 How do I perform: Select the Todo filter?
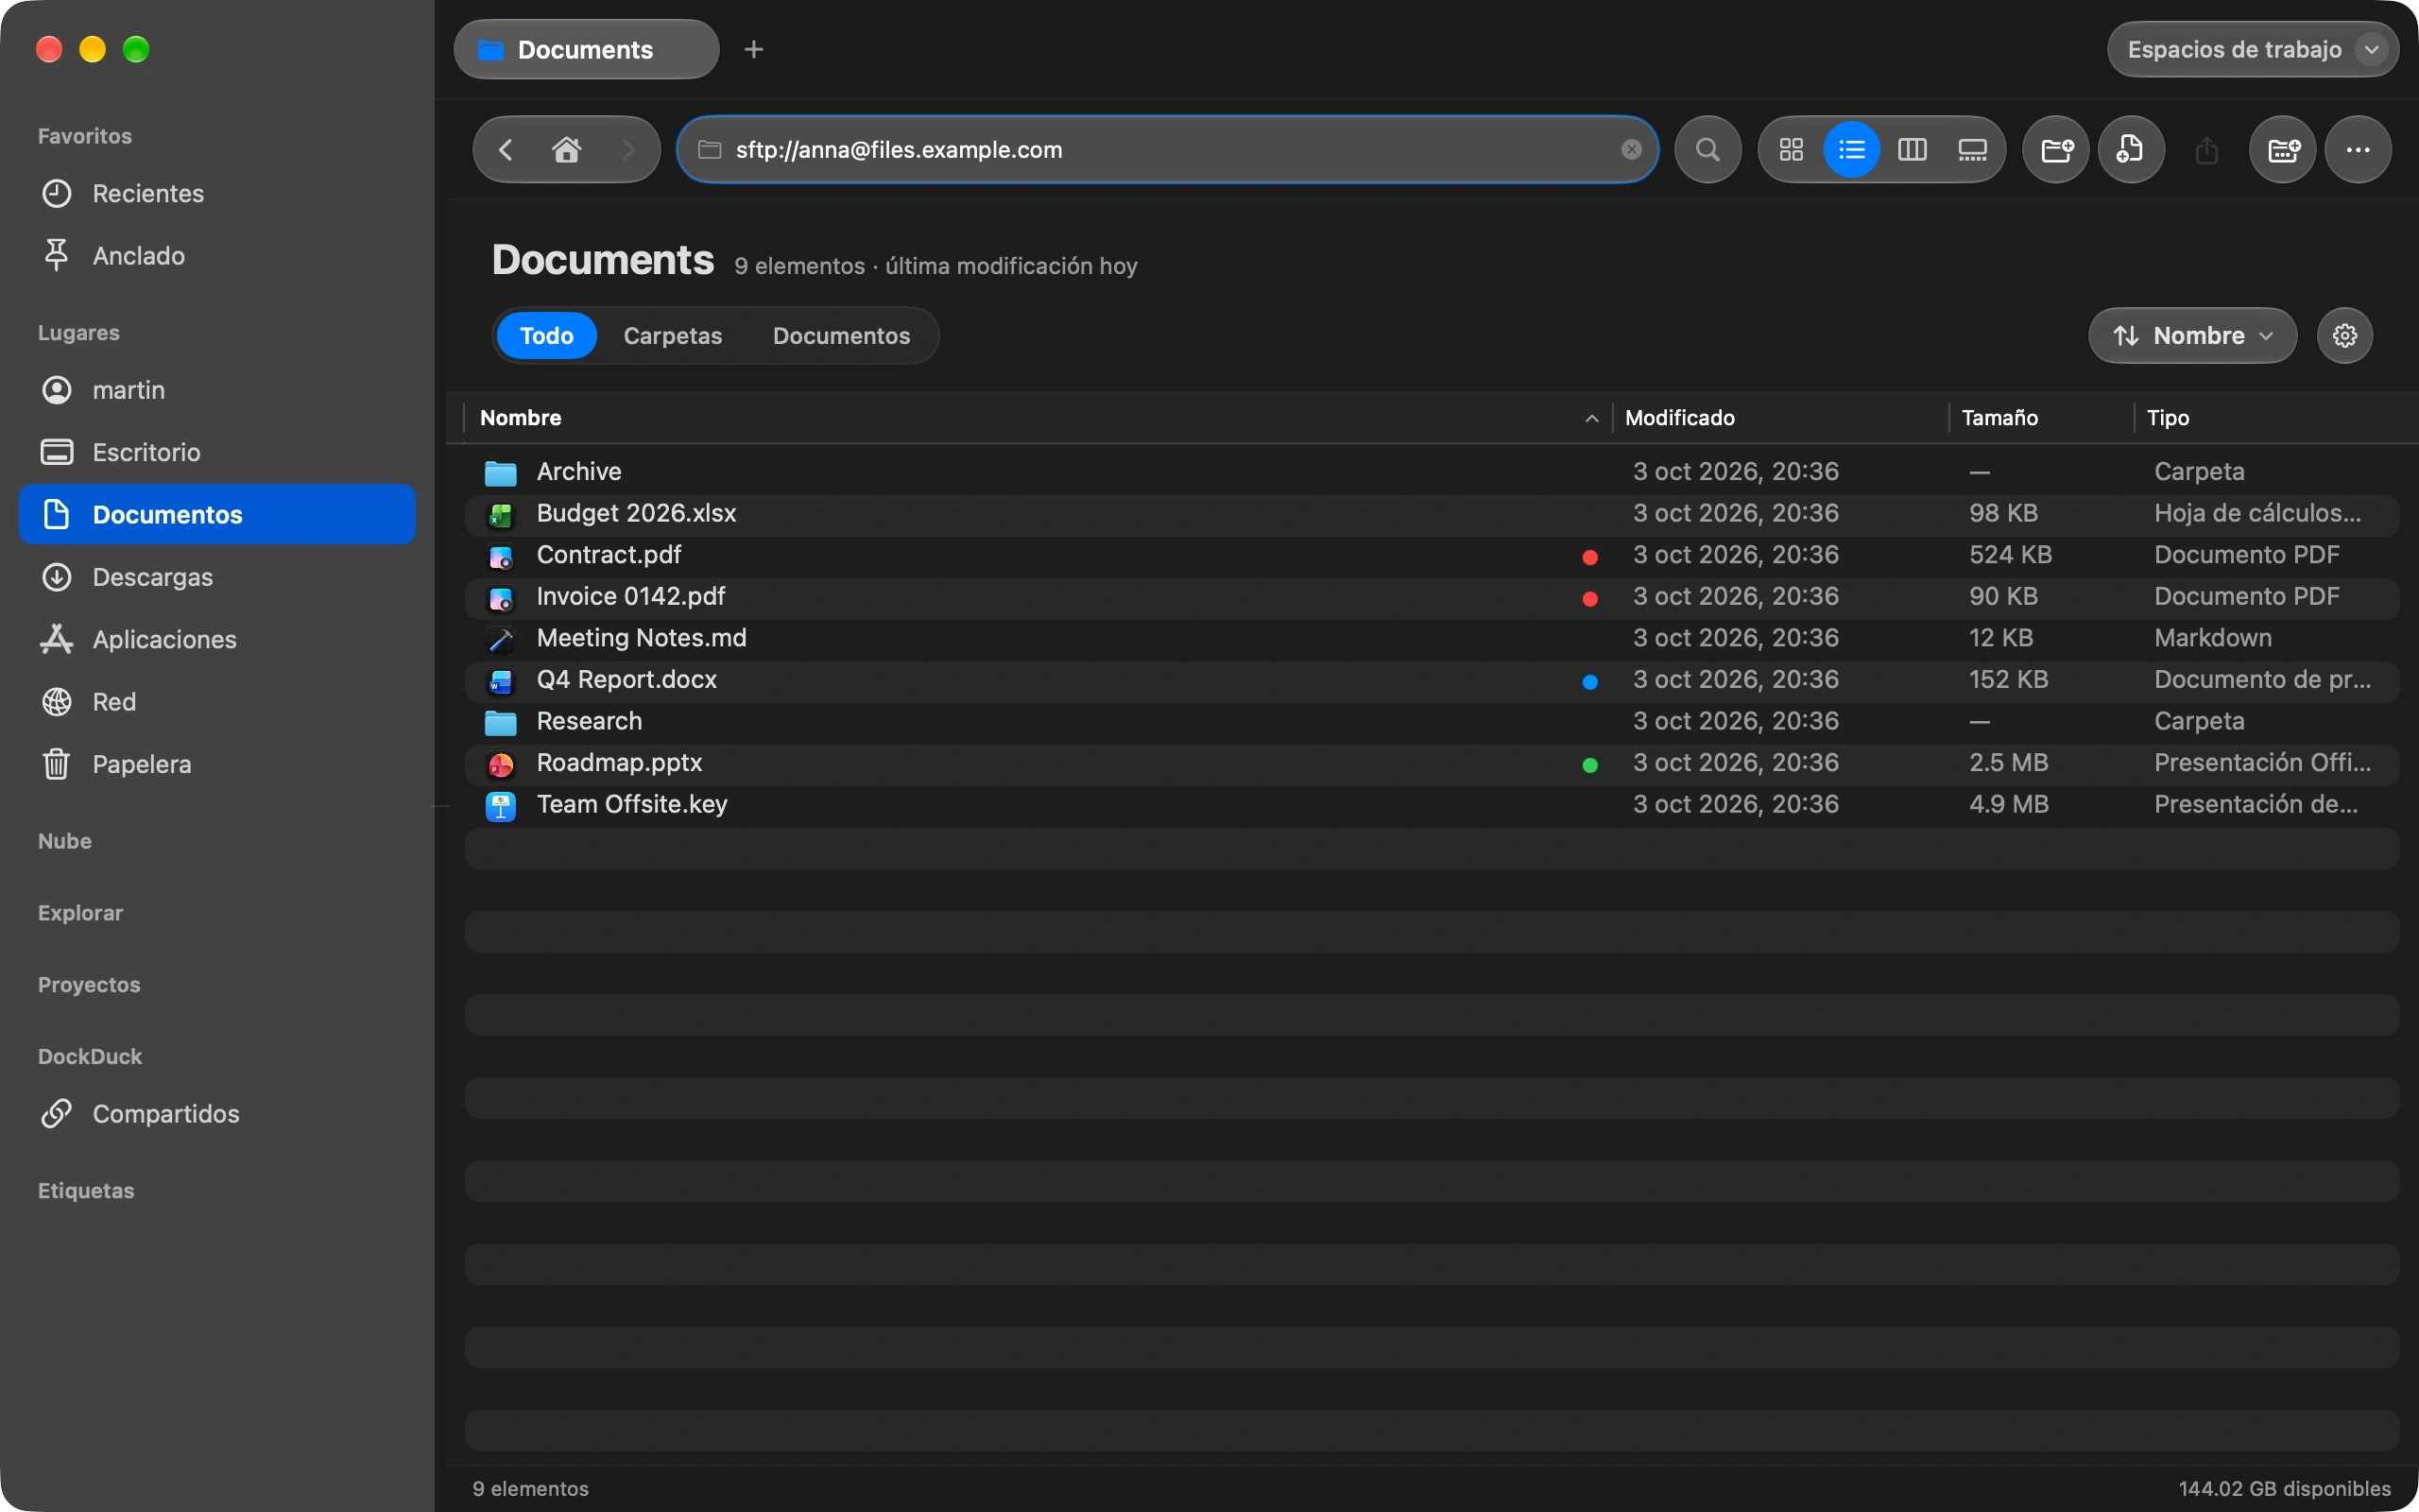pyautogui.click(x=546, y=335)
